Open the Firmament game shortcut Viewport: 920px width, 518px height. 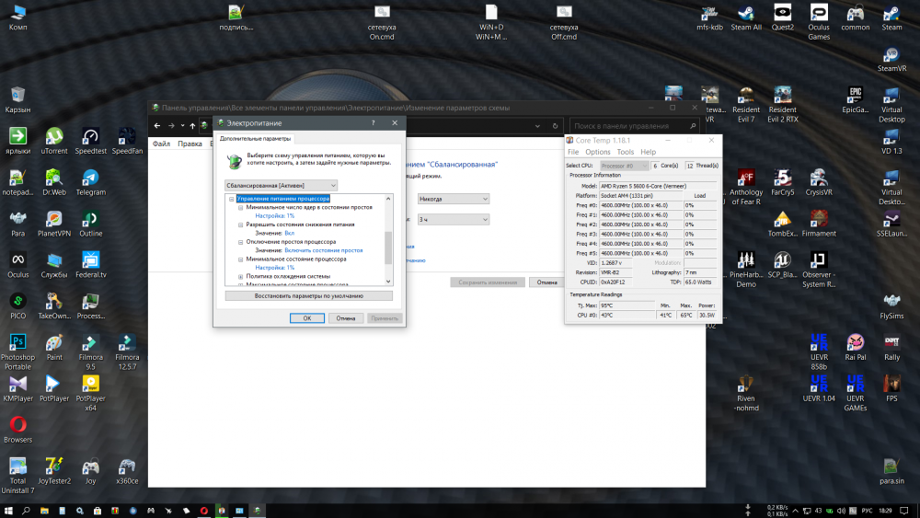pyautogui.click(x=819, y=220)
